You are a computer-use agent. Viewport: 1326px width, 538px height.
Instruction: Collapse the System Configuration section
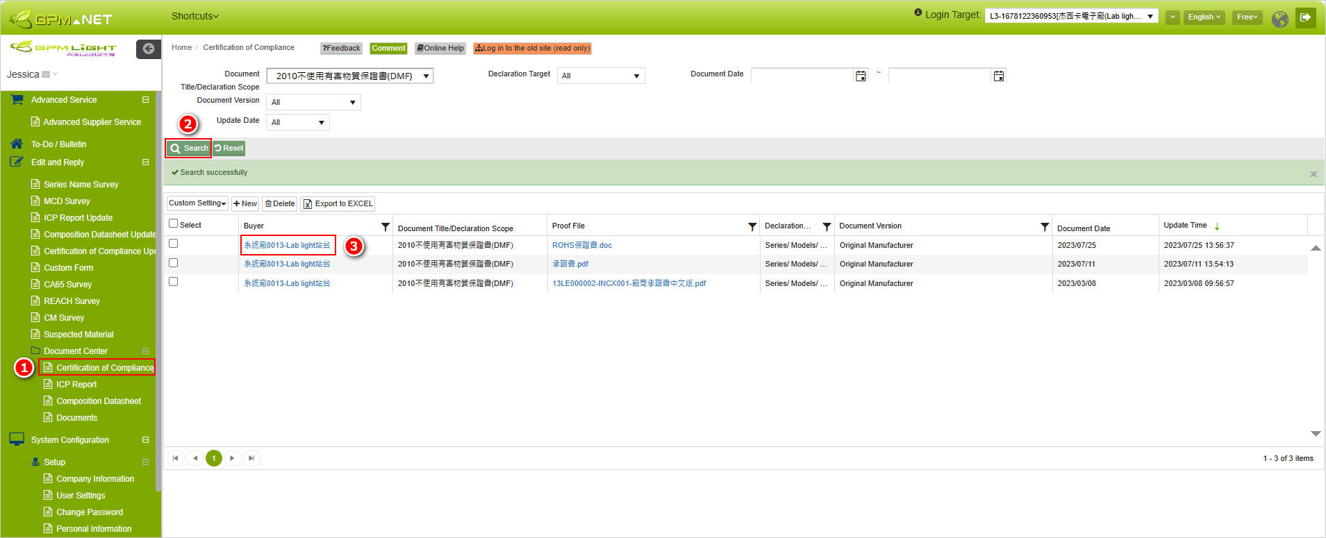(x=146, y=440)
